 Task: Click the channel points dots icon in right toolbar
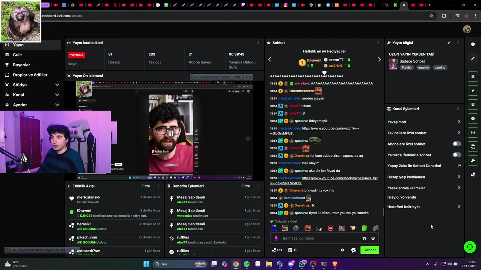pyautogui.click(x=473, y=174)
